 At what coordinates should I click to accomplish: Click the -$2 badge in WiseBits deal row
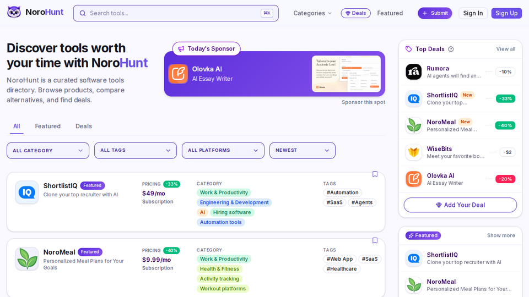click(x=508, y=152)
